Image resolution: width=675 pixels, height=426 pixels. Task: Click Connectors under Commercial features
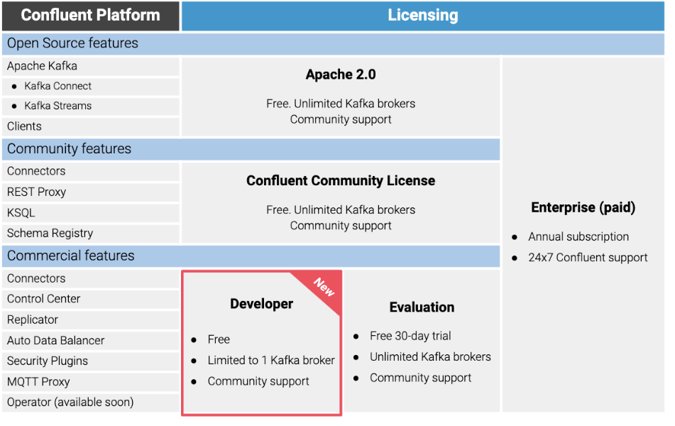coord(91,279)
